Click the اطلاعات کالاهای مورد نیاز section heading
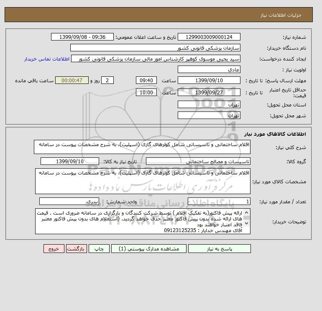 click(275, 134)
